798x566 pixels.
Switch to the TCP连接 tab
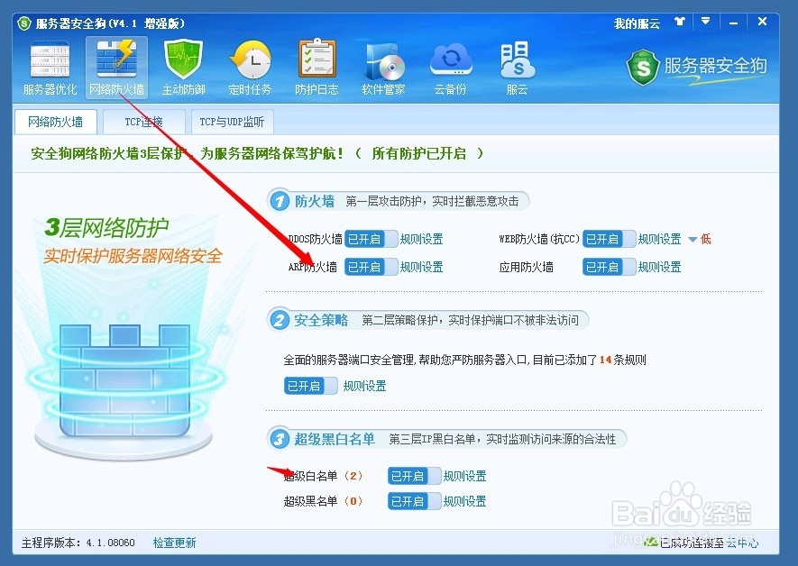[144, 122]
